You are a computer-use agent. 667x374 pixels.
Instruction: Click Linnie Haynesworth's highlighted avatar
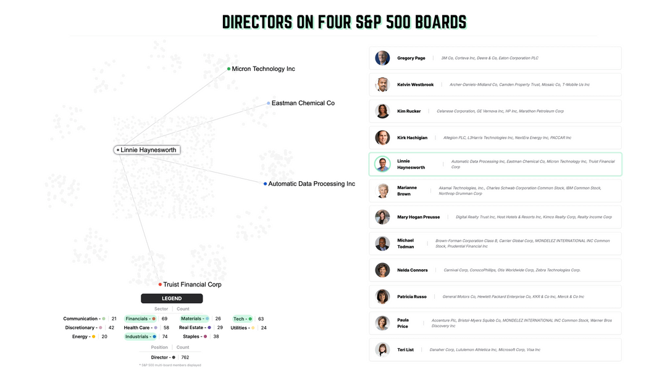point(382,164)
